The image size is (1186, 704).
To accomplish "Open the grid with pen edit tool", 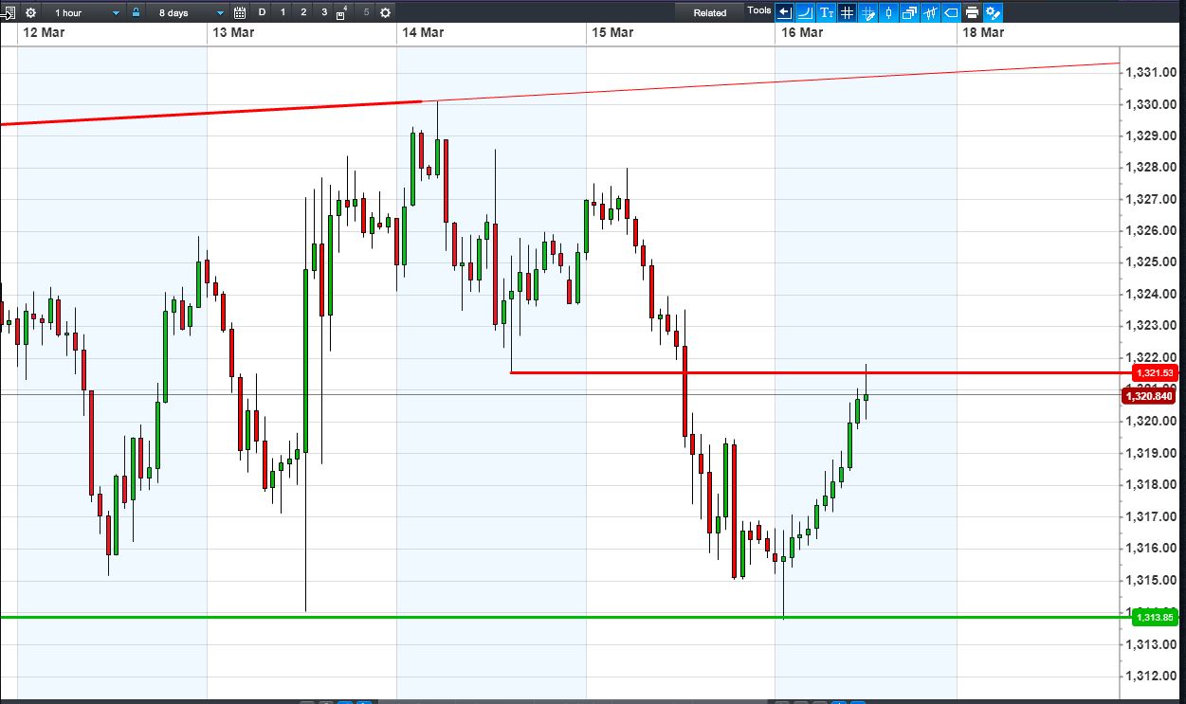I will click(867, 12).
